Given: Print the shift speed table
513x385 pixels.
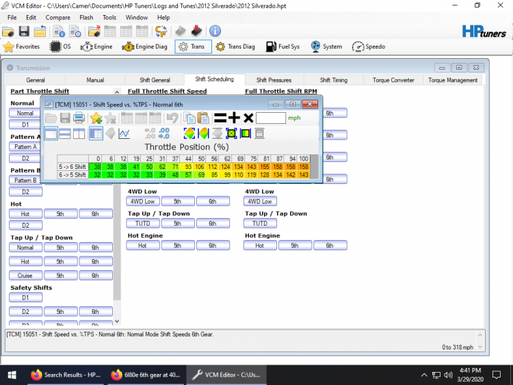Looking at the screenshot, I should [79, 118].
